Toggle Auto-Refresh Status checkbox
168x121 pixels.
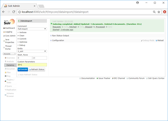coord(18,75)
